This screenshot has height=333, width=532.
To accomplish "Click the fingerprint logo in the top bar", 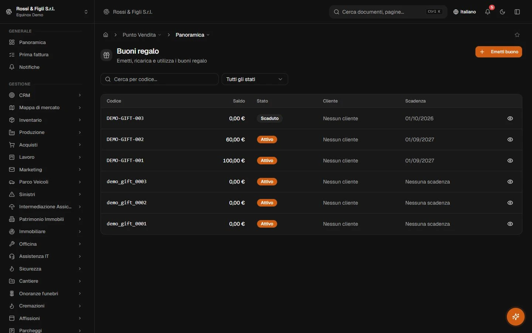I will coord(106,12).
